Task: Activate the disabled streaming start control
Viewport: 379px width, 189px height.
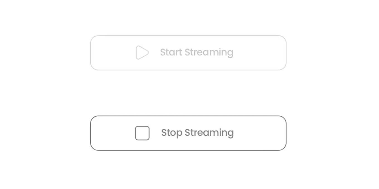Action: (188, 52)
